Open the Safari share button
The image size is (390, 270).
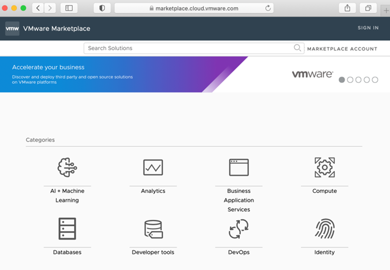point(347,8)
